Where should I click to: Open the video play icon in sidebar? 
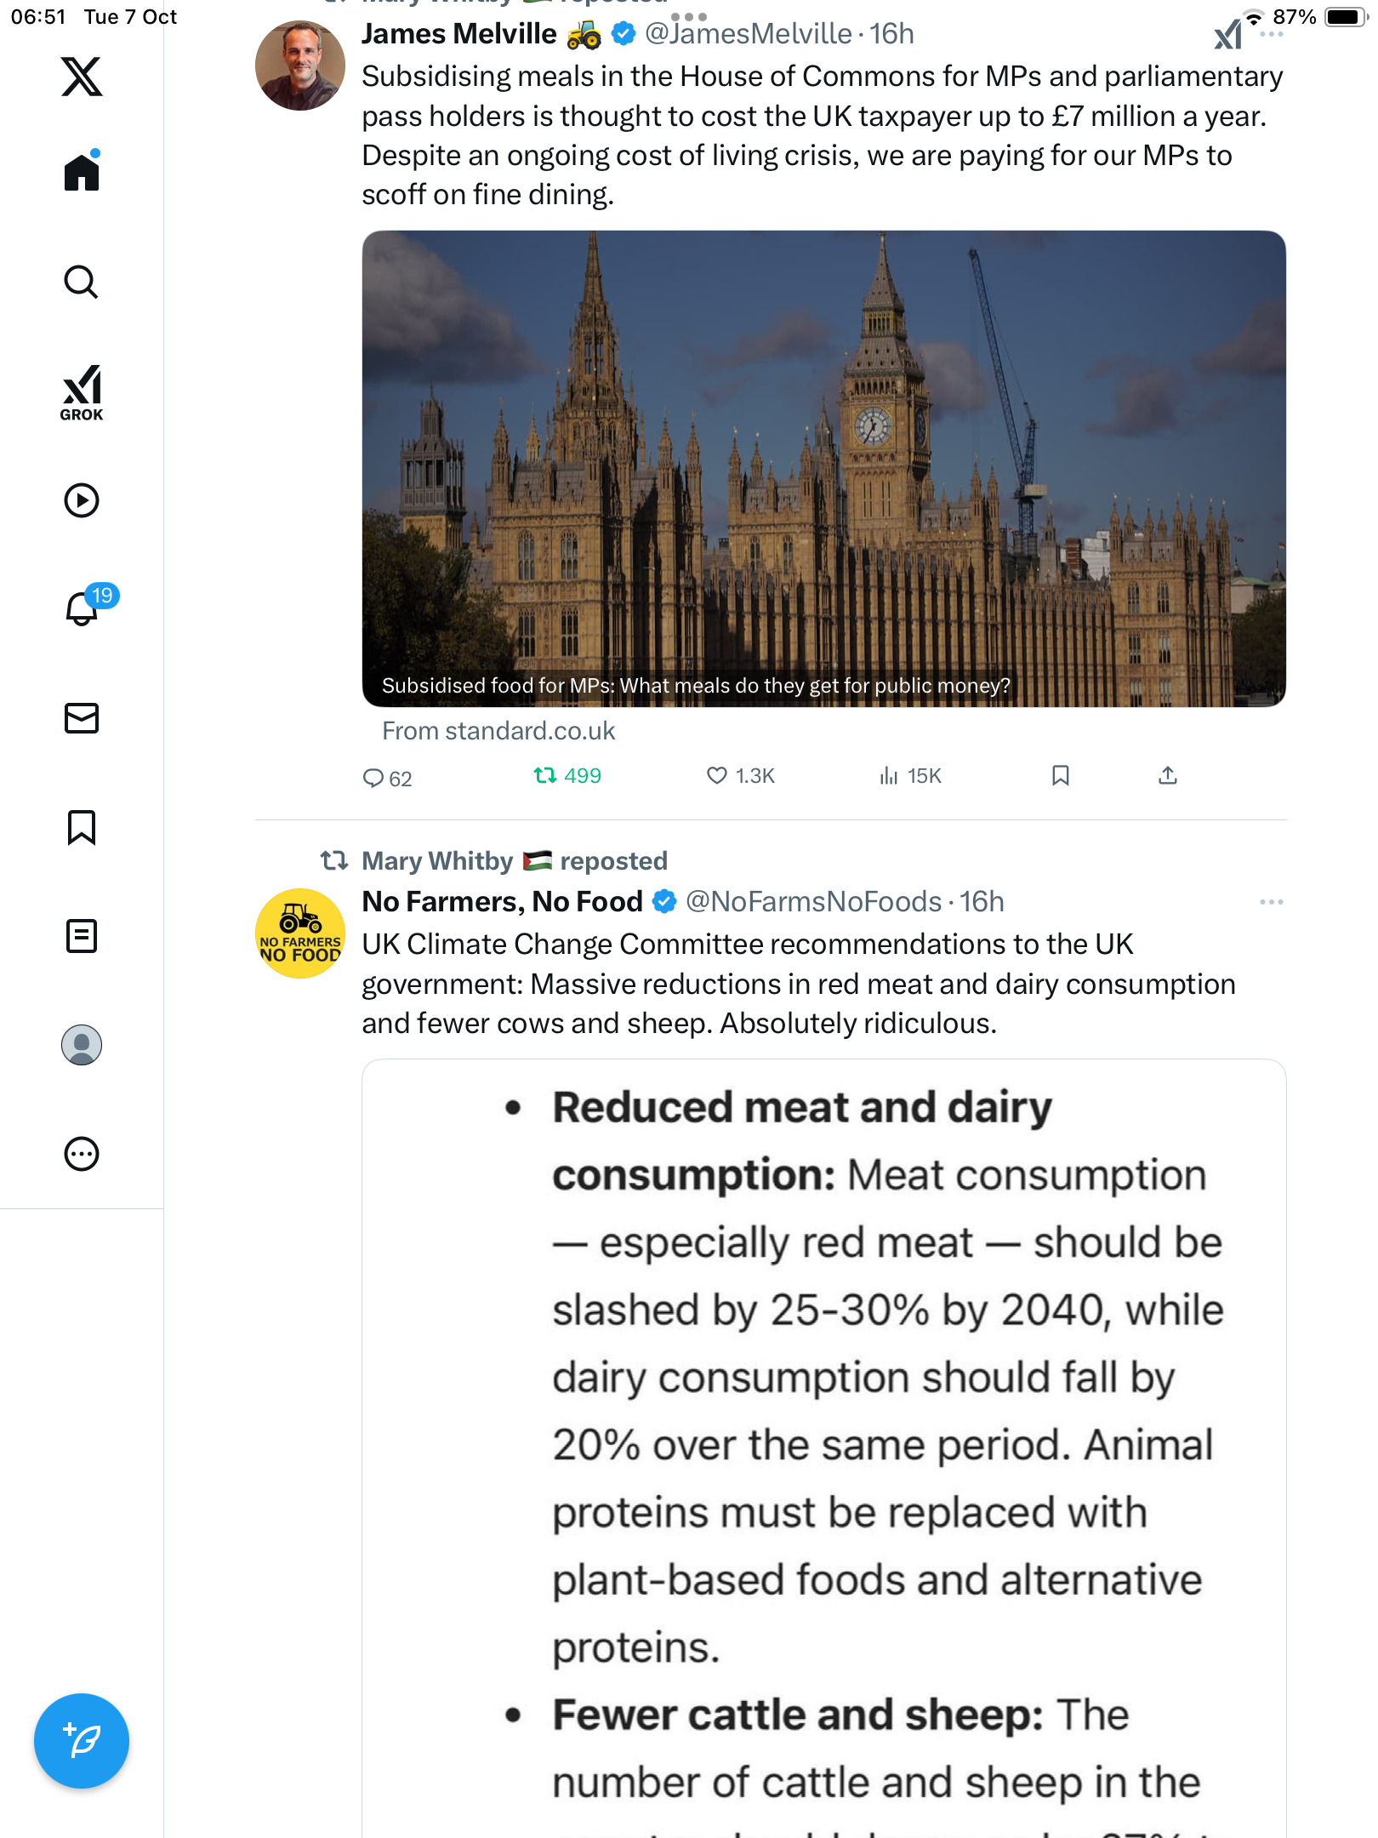pos(82,500)
